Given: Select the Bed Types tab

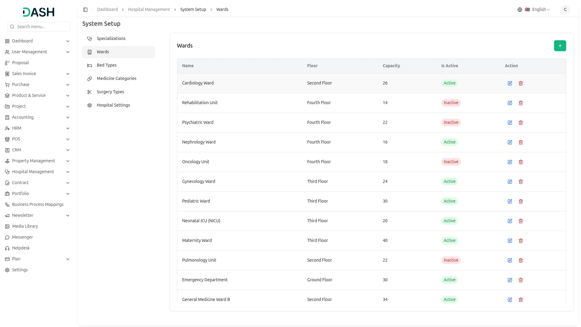Looking at the screenshot, I should (119, 65).
